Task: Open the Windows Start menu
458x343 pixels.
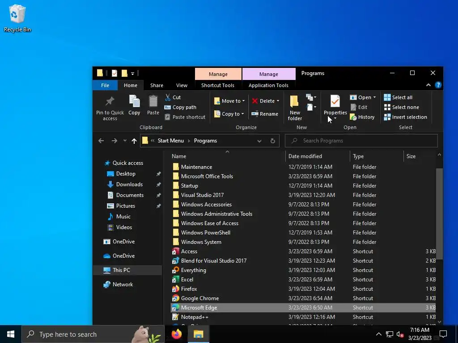Action: tap(11, 334)
